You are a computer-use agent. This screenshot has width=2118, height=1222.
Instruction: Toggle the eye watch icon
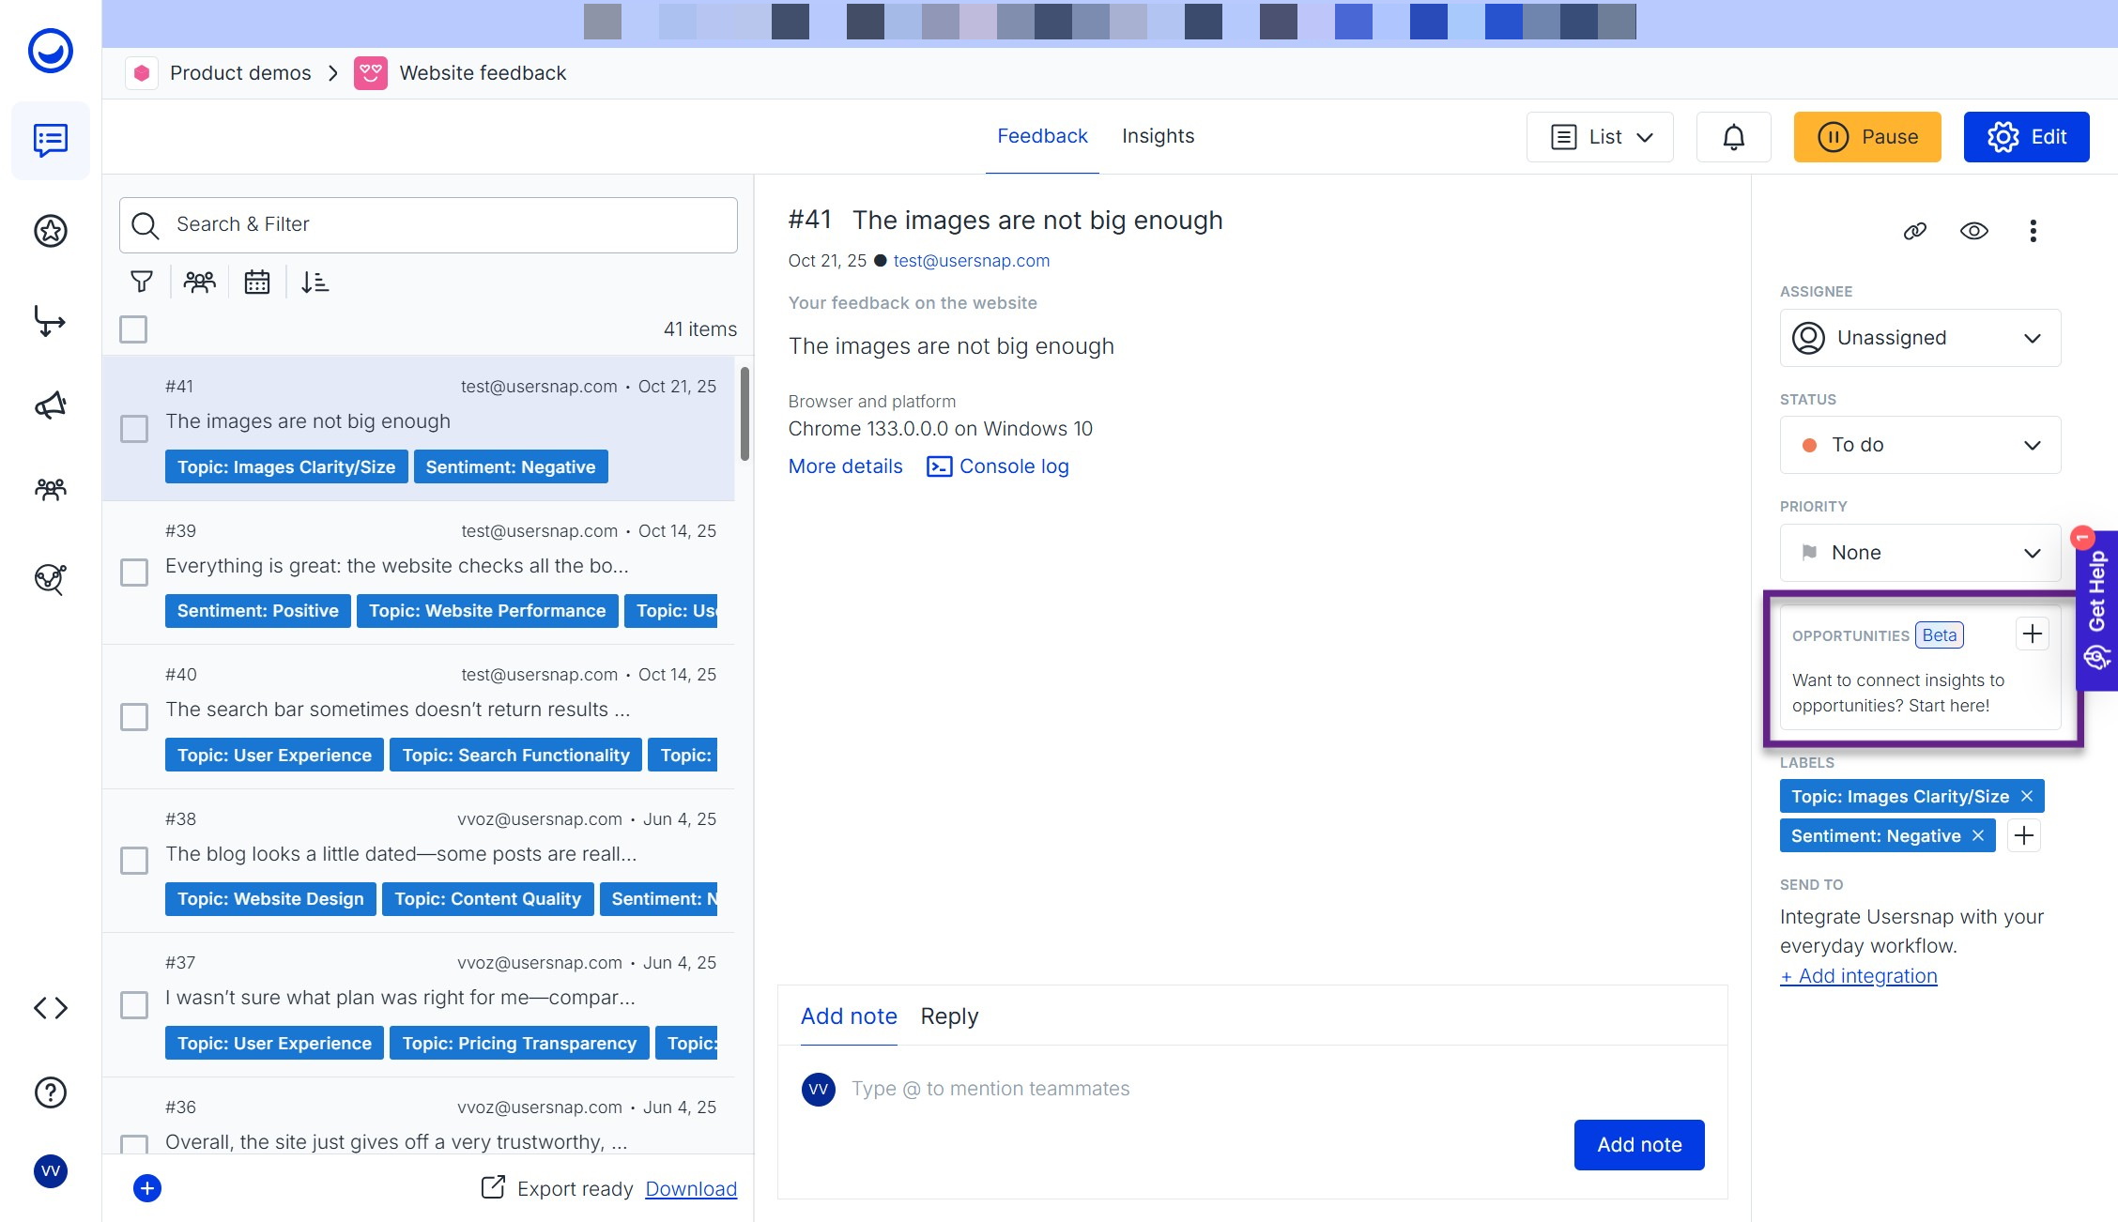(1973, 231)
